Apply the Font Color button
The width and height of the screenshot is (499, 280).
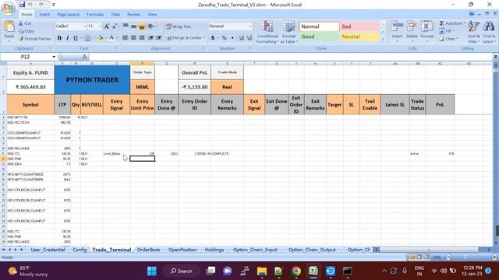111,38
